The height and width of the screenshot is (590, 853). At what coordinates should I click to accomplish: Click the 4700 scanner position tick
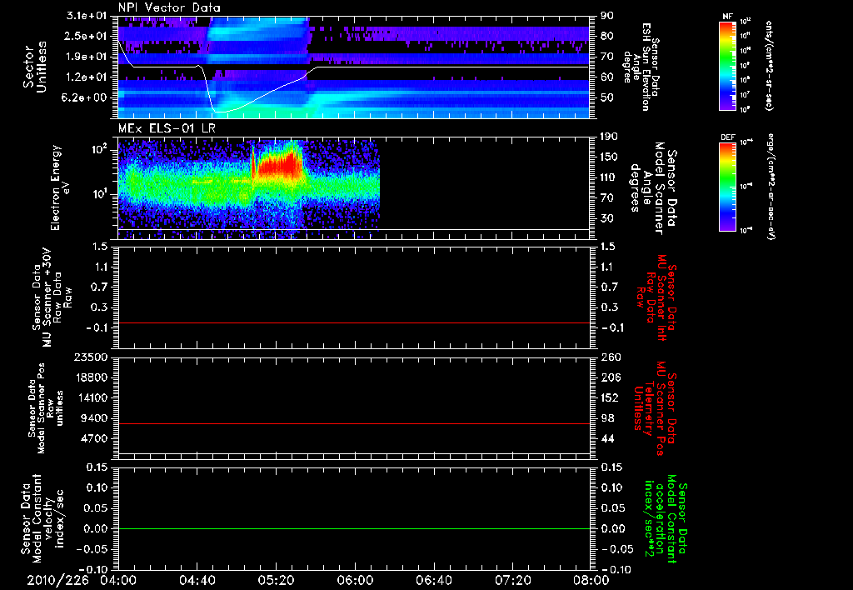[x=95, y=438]
